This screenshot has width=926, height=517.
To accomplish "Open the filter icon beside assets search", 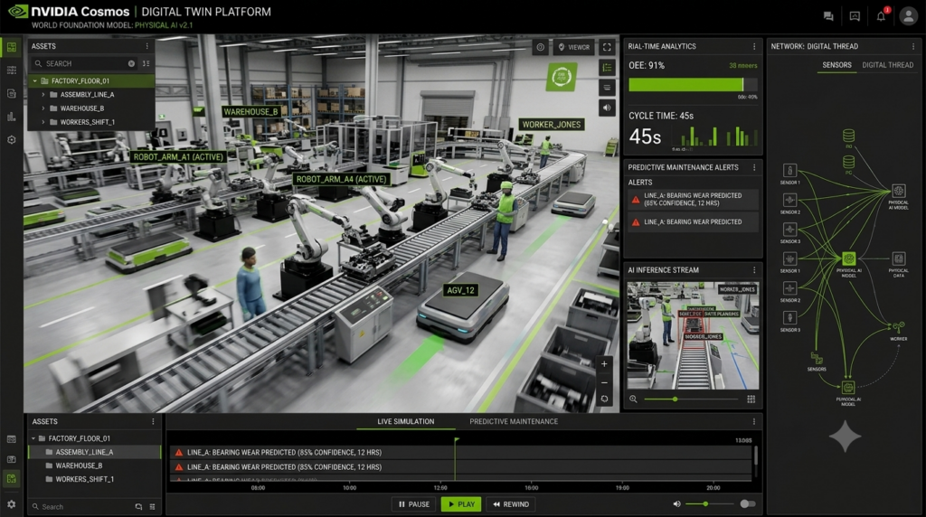I will click(146, 64).
